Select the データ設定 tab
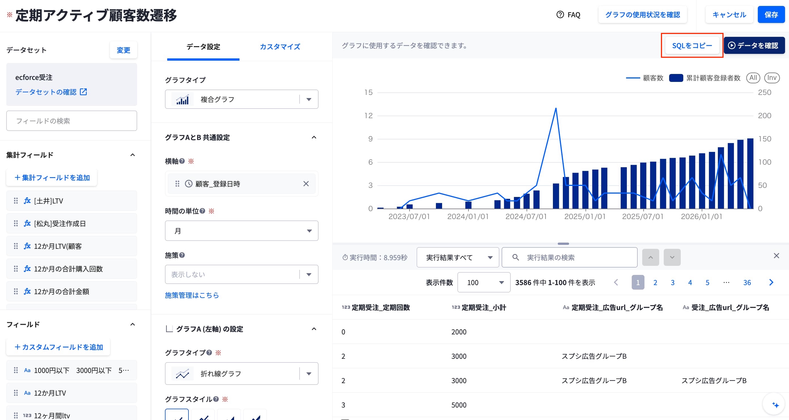The width and height of the screenshot is (789, 420). (203, 46)
